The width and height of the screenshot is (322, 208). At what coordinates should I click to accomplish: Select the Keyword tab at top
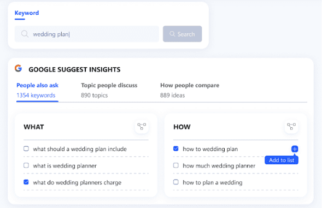click(27, 13)
